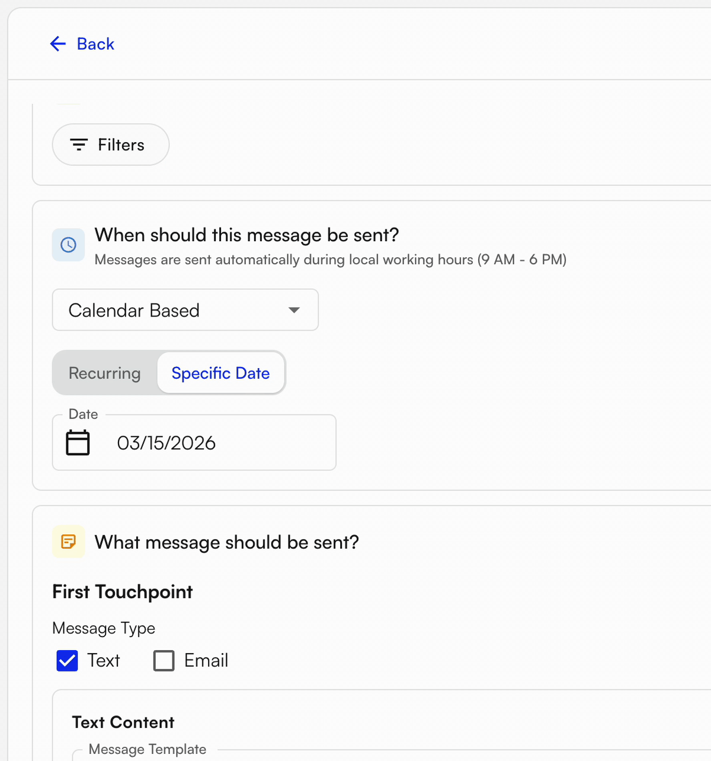
Task: Click the Text label beside its checkbox
Action: 104,660
